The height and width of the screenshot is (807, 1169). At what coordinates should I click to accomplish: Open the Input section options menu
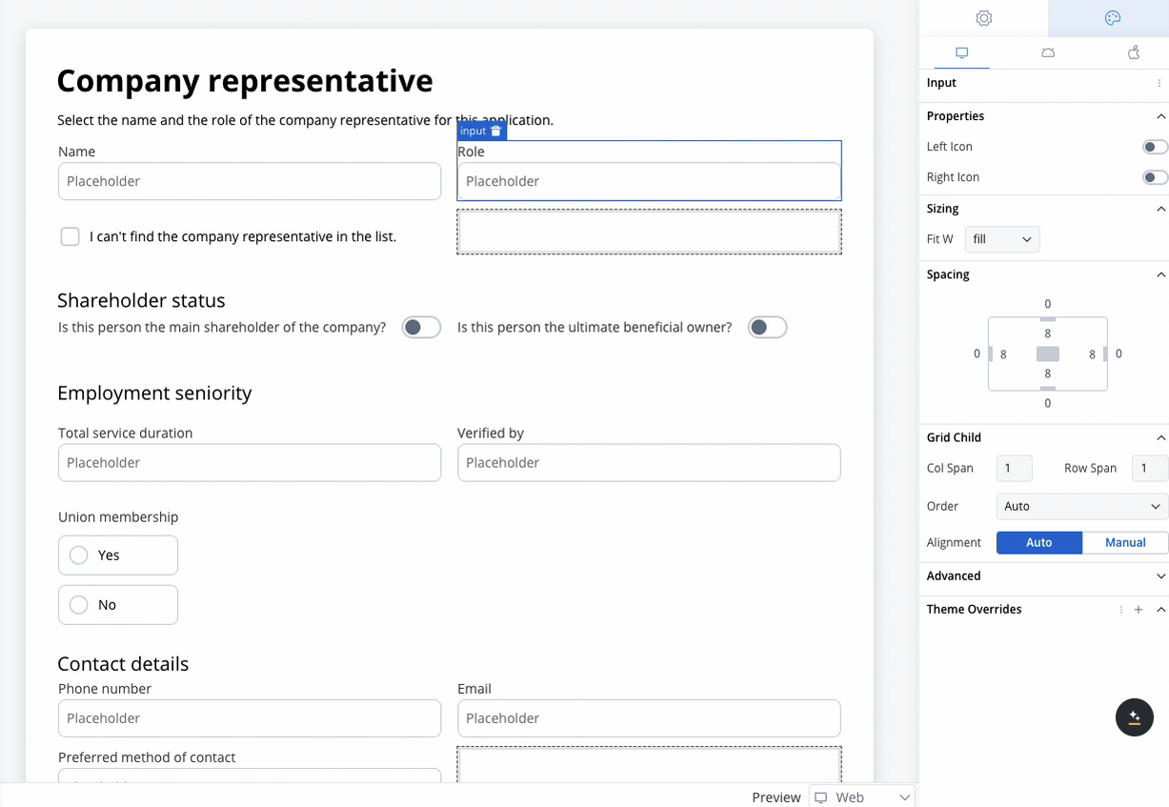pyautogui.click(x=1159, y=83)
